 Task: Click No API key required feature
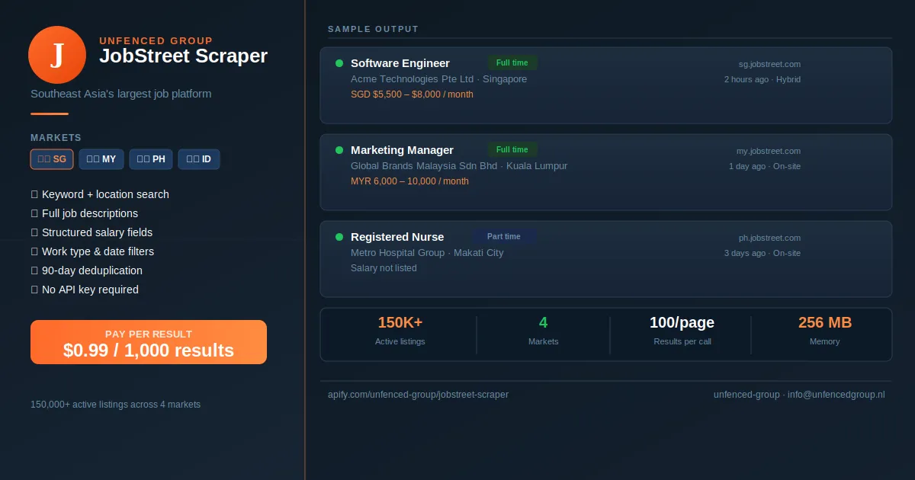[85, 290]
